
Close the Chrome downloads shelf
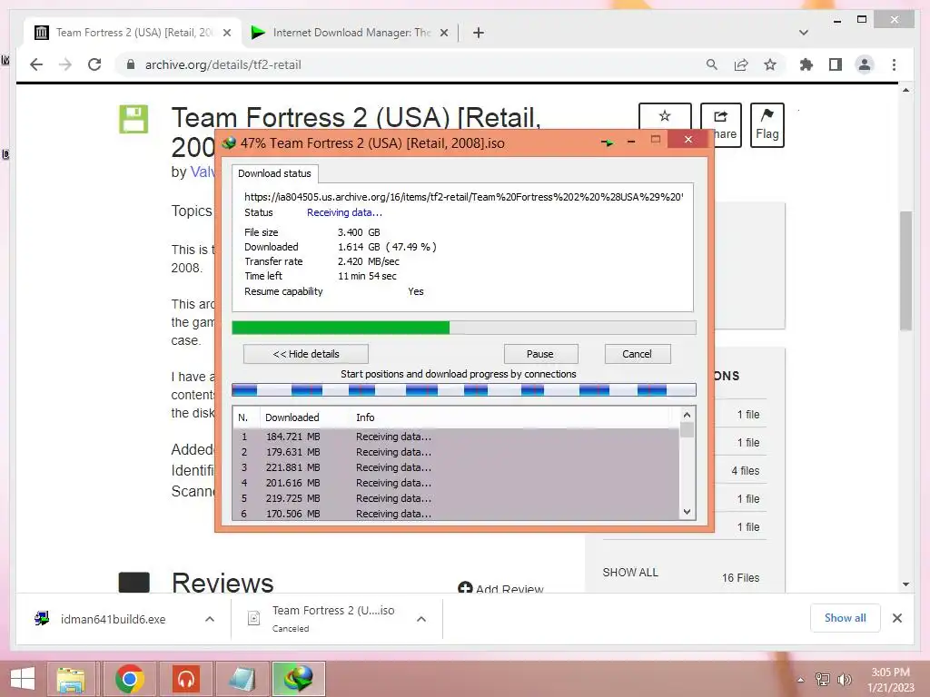(x=896, y=618)
